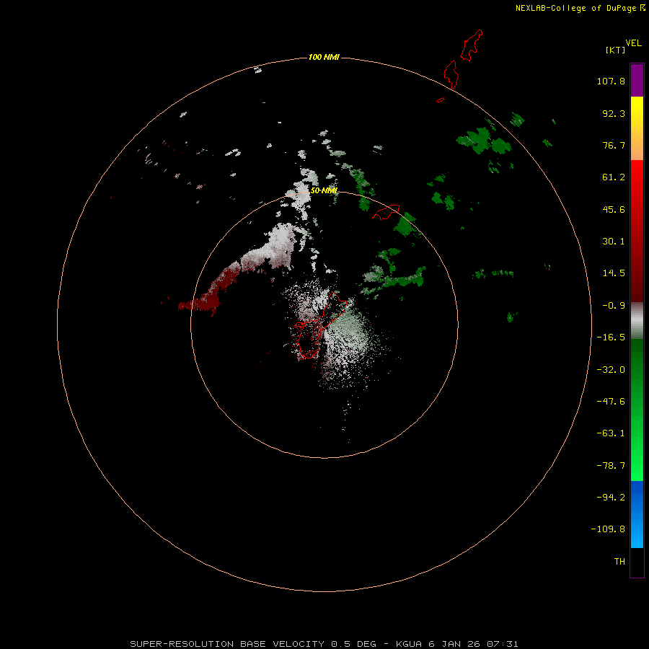The image size is (649, 649).
Task: Click the 14.5 velocity scale value
Action: coord(614,273)
